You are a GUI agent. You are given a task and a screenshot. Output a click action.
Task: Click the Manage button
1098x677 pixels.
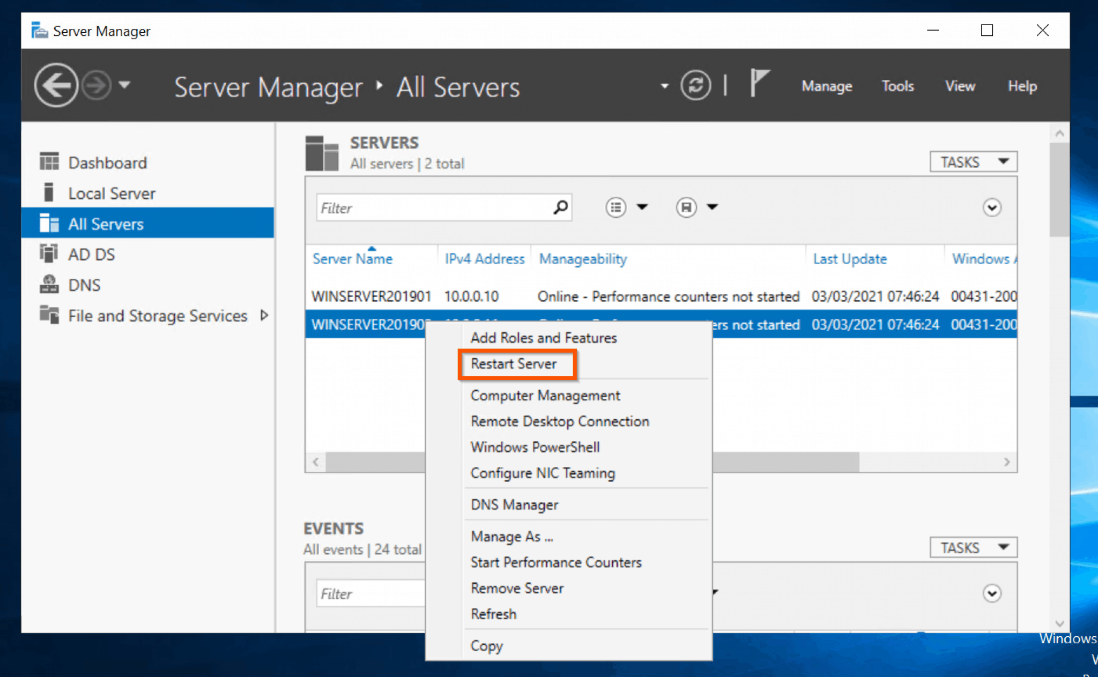click(x=826, y=86)
